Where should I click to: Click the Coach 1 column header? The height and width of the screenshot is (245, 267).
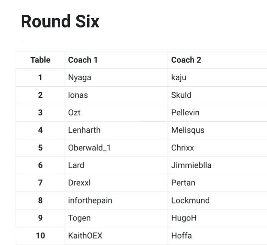tap(83, 60)
